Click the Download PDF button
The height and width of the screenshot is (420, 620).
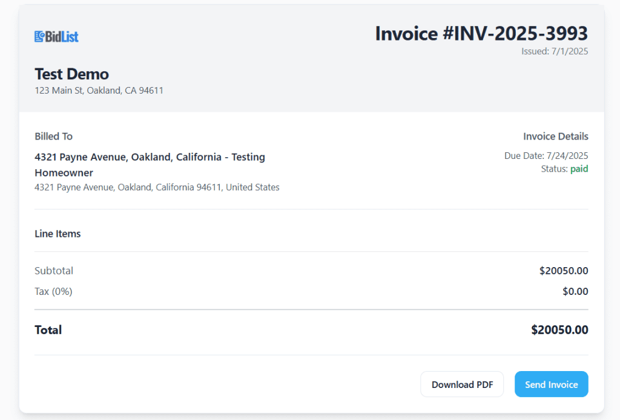(x=462, y=384)
